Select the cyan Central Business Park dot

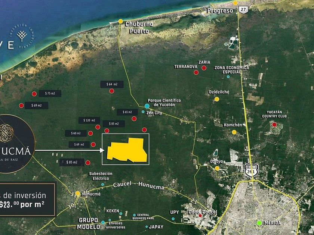(x=134, y=215)
